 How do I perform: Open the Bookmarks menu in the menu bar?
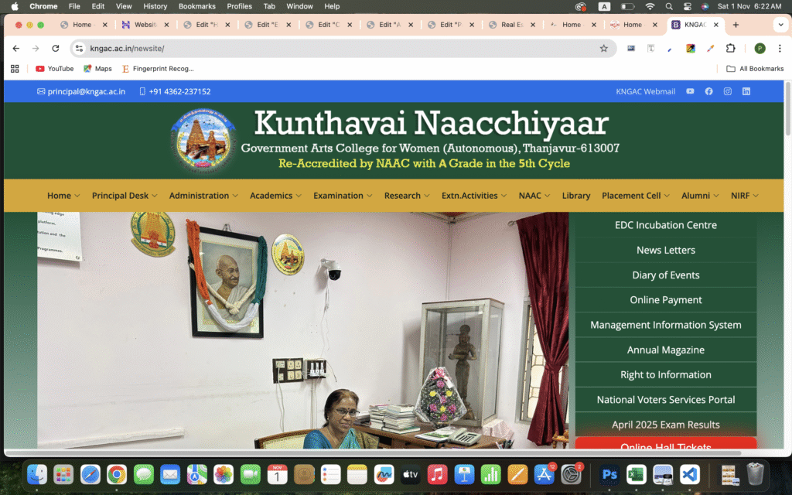196,6
